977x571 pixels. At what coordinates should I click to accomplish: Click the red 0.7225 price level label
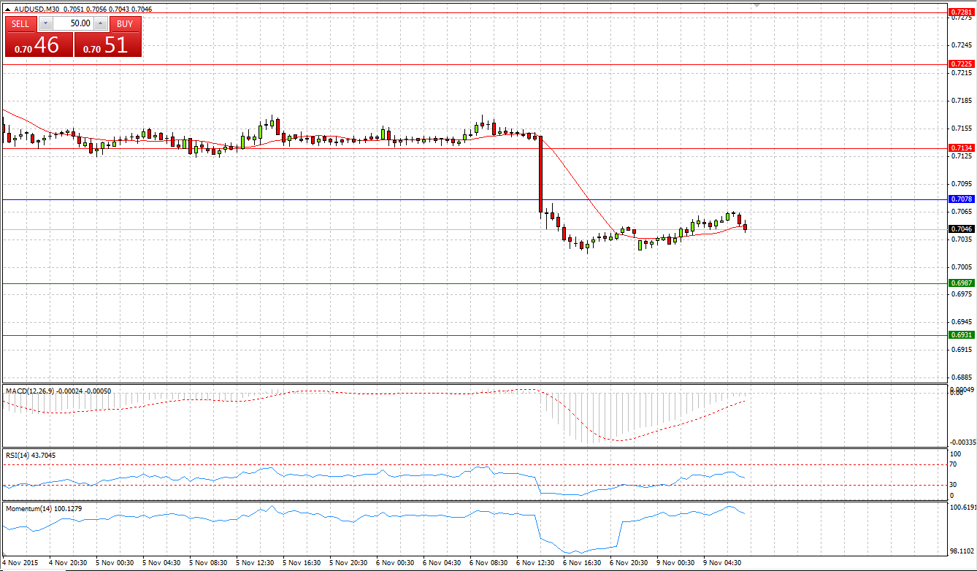[x=962, y=64]
